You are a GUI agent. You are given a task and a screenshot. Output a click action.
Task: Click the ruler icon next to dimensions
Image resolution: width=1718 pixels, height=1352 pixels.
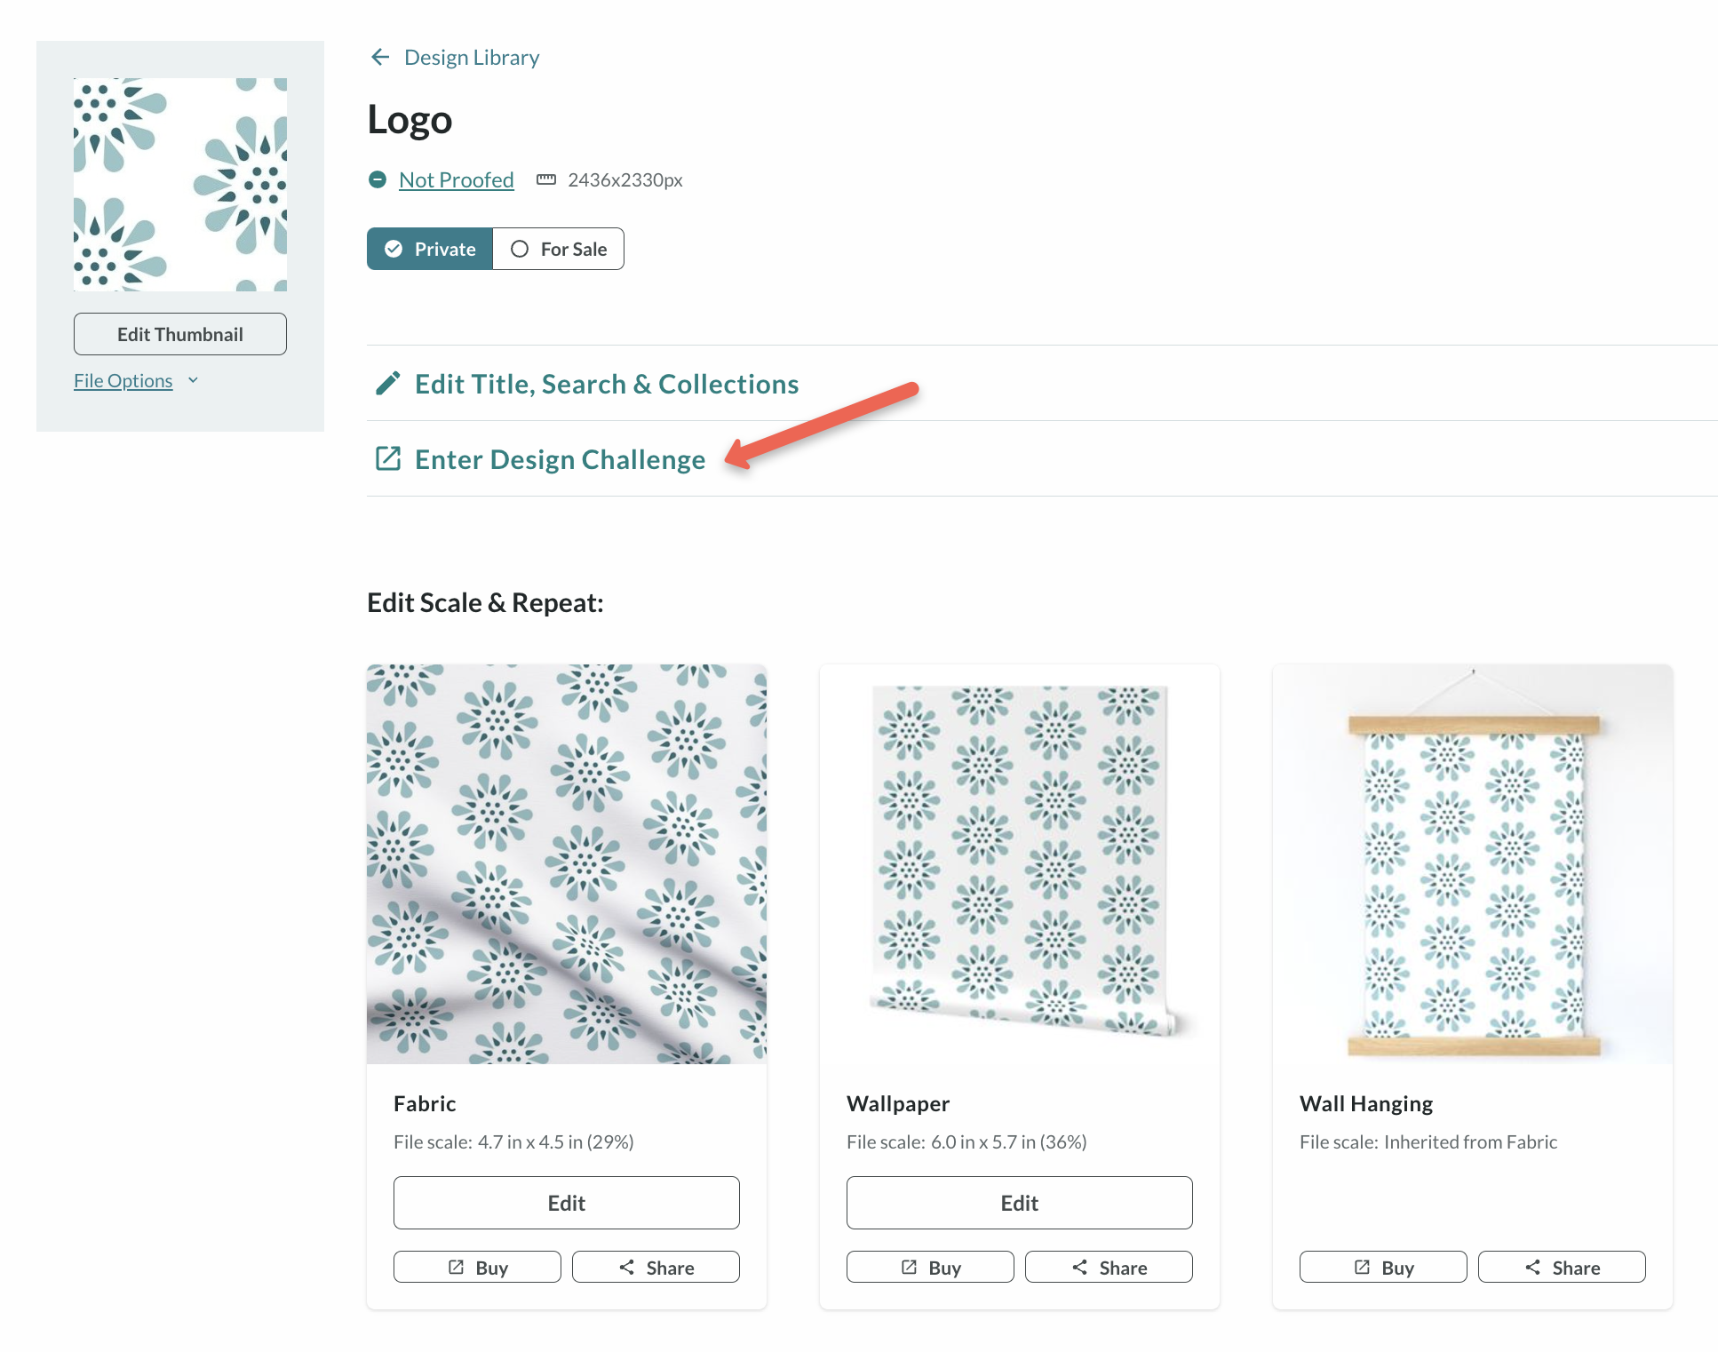(546, 180)
